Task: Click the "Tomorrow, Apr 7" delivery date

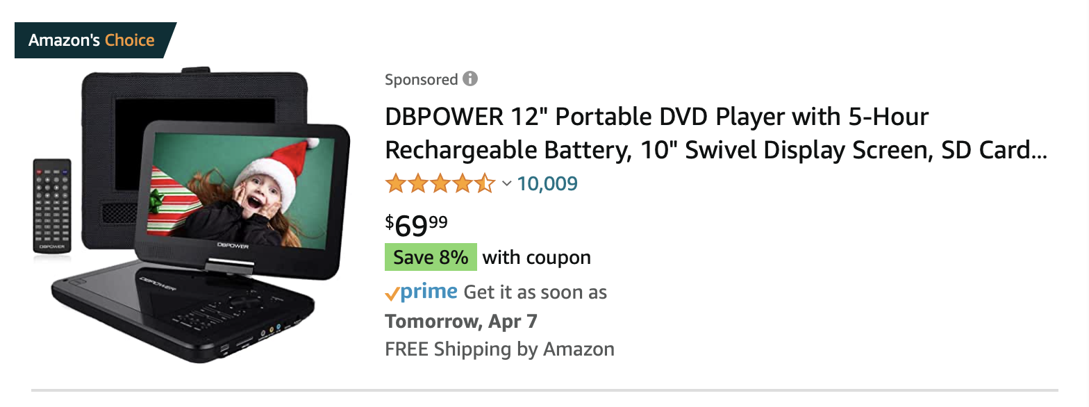Action: point(461,322)
